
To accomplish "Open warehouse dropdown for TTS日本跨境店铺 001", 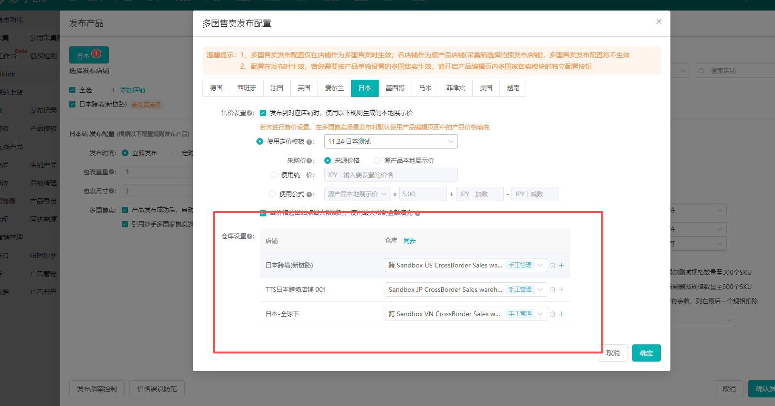I will pyautogui.click(x=466, y=289).
